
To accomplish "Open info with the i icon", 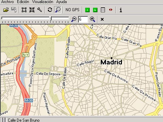I will (121, 10).
